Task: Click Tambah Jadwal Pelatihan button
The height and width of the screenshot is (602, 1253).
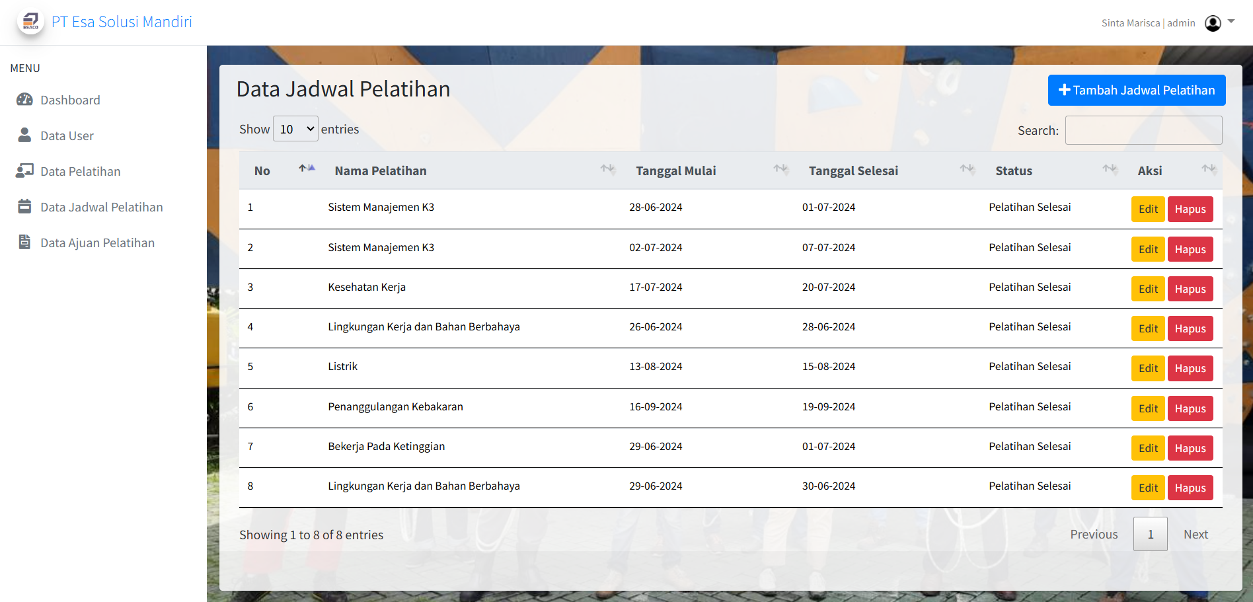Action: tap(1137, 91)
